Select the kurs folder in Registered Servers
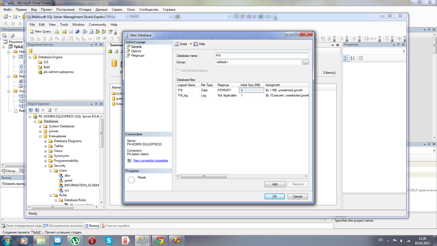The image size is (437, 246). (47, 67)
